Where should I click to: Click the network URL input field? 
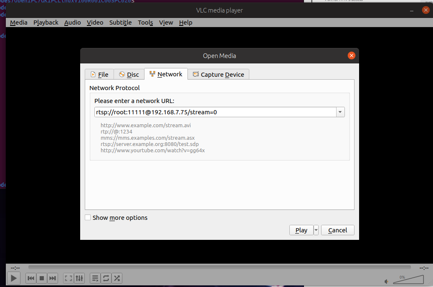[215, 112]
